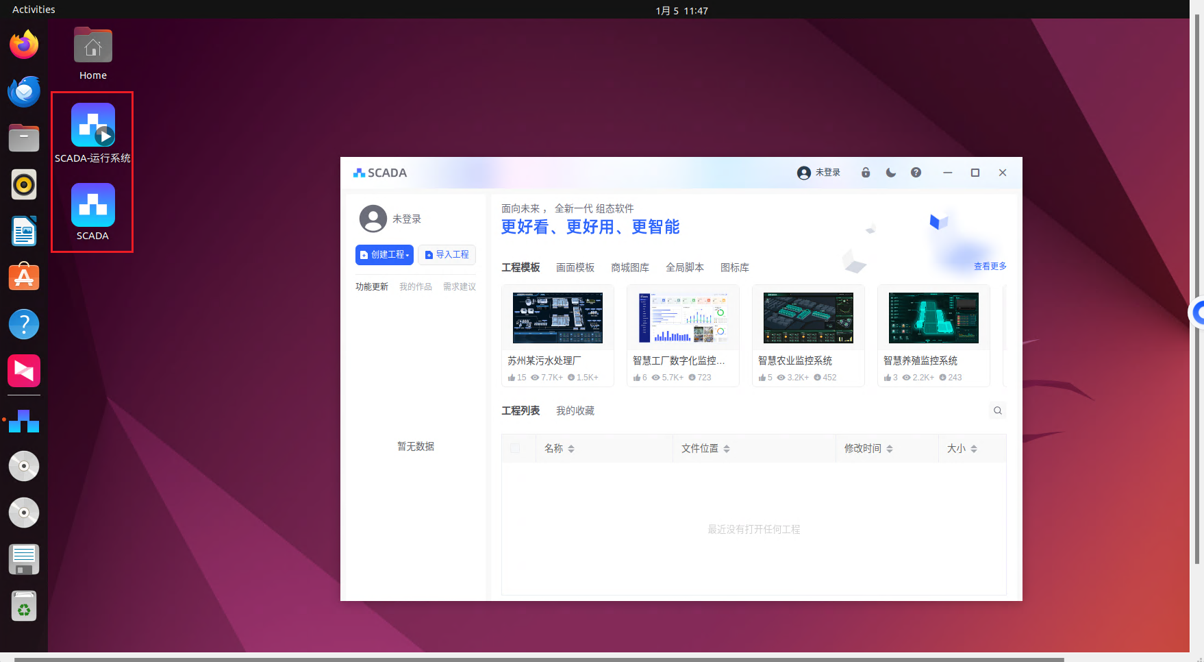The image size is (1204, 662).
Task: Click the horizontal scrollbar at screen bottom
Action: click(538, 659)
